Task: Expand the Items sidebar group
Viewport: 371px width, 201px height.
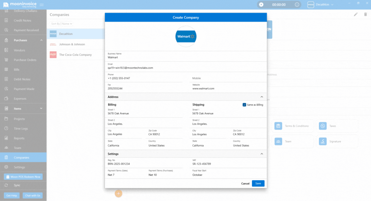Action: pyautogui.click(x=41, y=109)
